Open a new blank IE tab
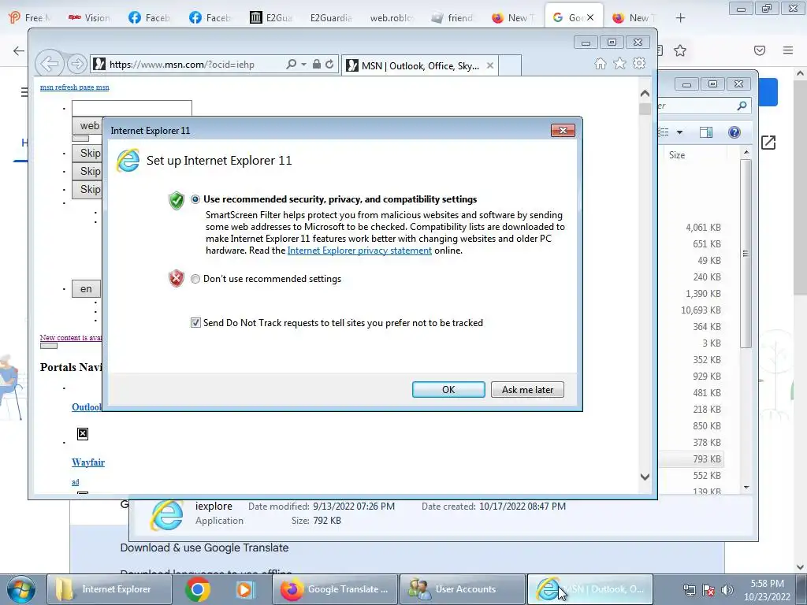Image resolution: width=807 pixels, height=605 pixels. point(510,66)
